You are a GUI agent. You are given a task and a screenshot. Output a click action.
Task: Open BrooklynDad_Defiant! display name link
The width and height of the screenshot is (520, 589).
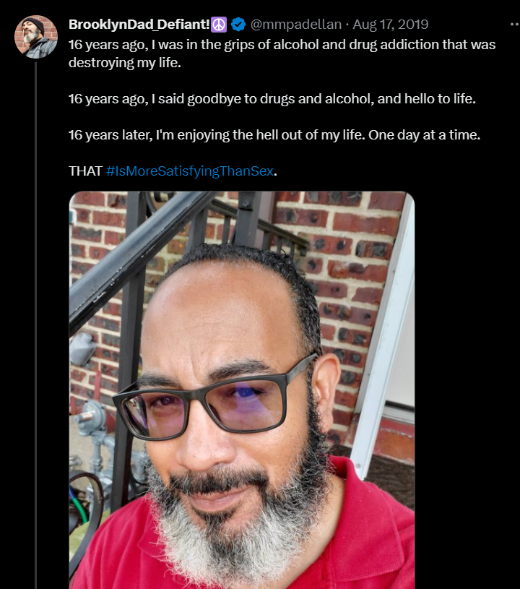(139, 25)
